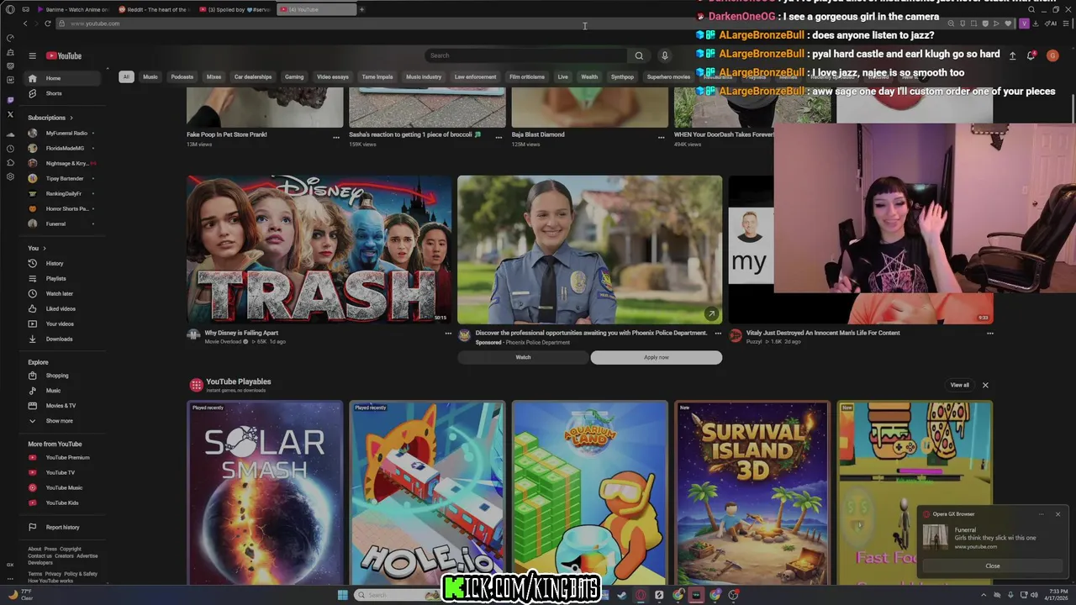The width and height of the screenshot is (1076, 605).
Task: Open the X icon in Opera sidebar
Action: click(10, 113)
